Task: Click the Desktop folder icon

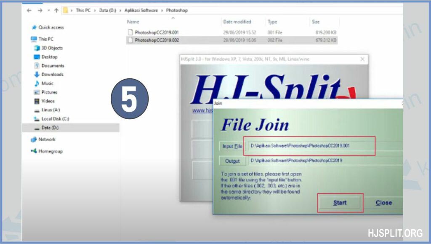Action: click(x=37, y=57)
